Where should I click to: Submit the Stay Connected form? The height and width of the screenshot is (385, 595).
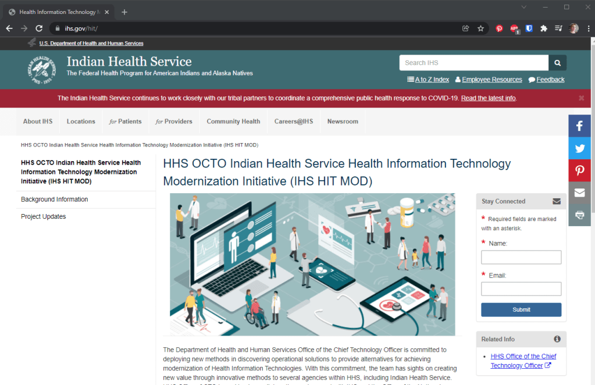(521, 309)
